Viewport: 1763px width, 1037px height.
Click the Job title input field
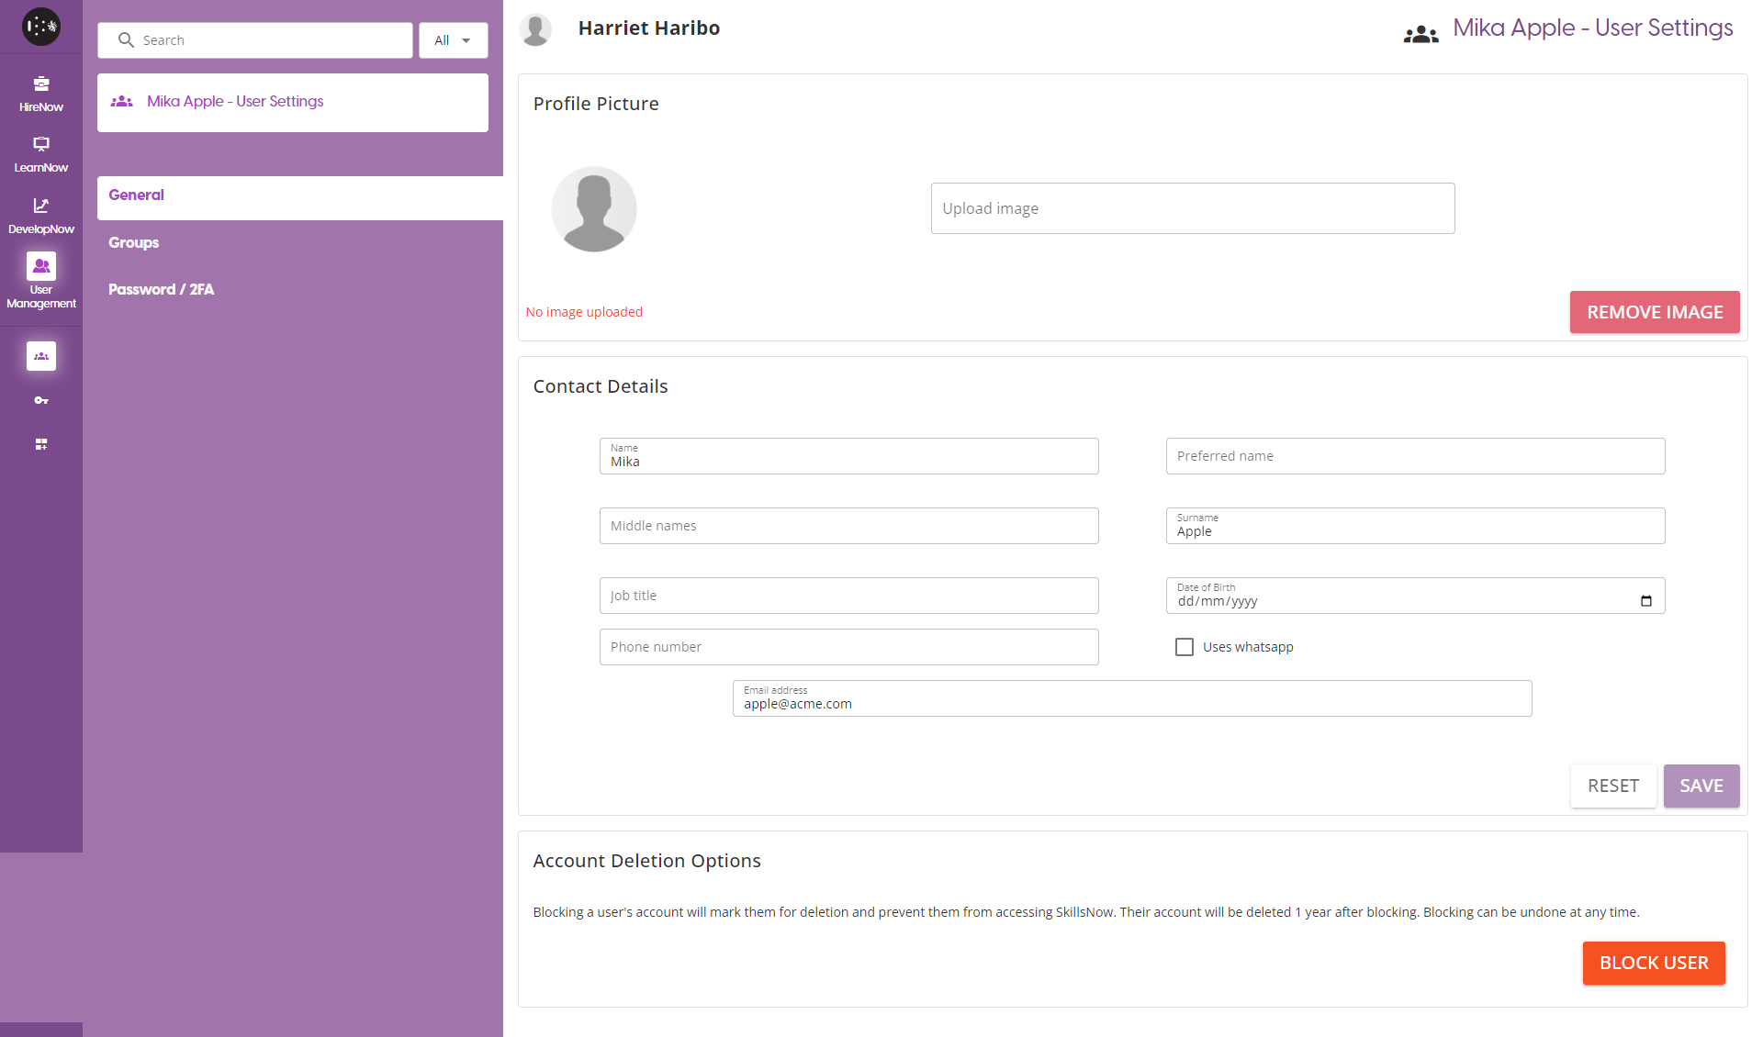point(848,596)
